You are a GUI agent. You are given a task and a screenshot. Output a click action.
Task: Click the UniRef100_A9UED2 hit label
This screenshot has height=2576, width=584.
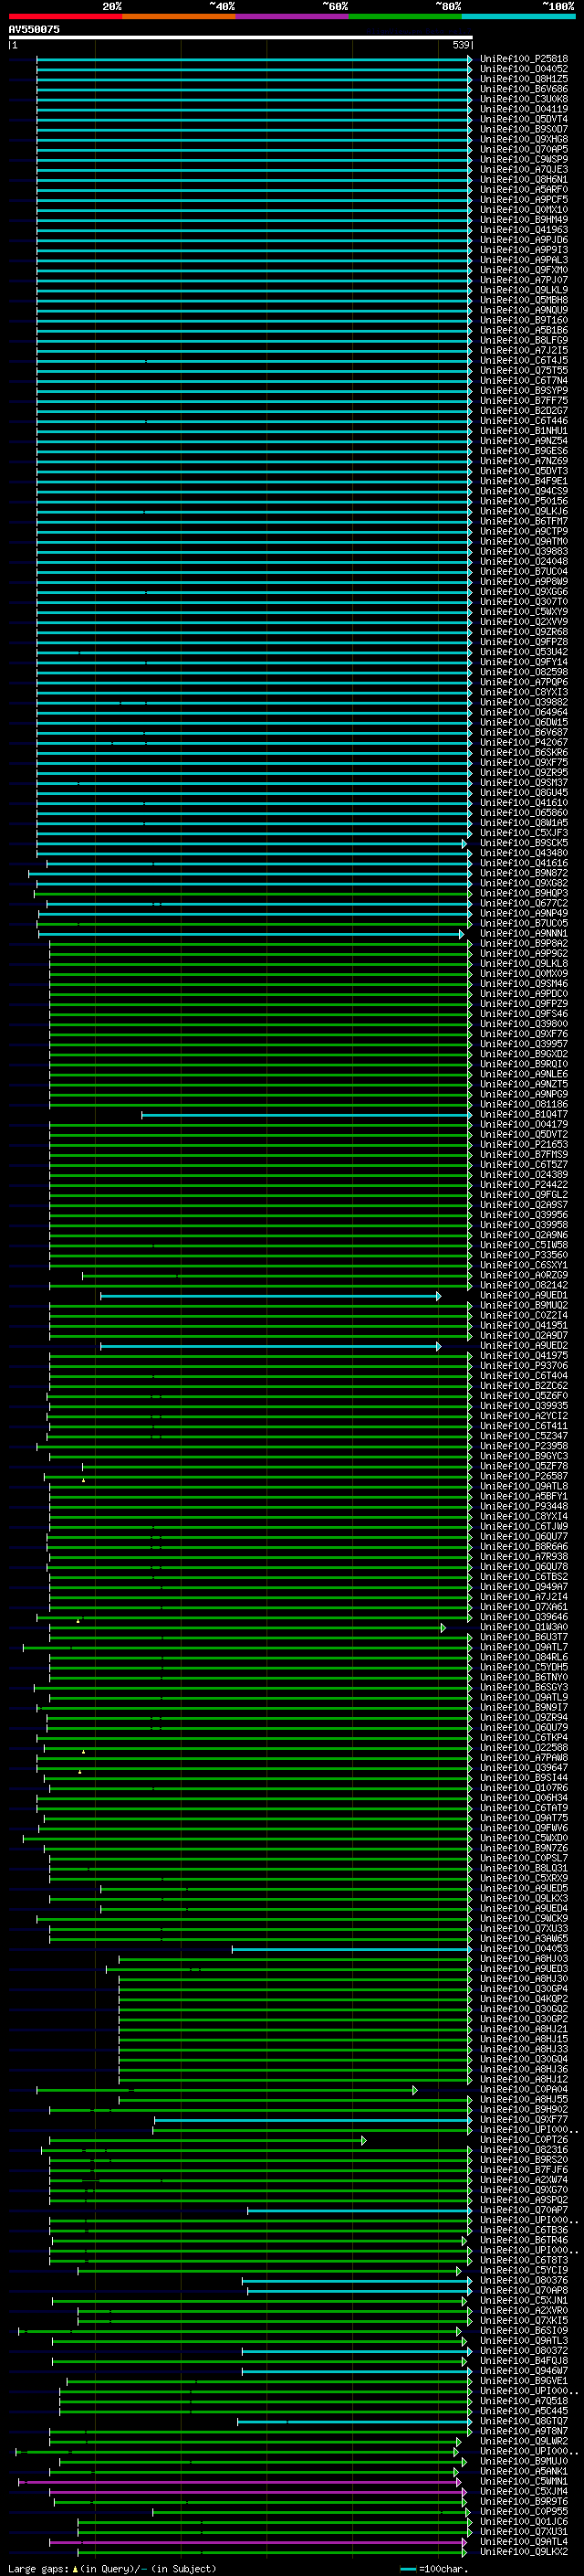[x=524, y=1346]
